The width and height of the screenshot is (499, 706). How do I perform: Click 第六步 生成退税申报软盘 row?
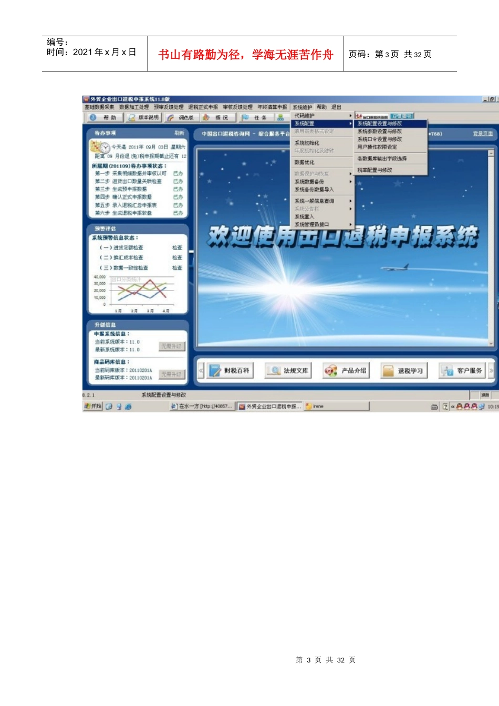[x=139, y=213]
